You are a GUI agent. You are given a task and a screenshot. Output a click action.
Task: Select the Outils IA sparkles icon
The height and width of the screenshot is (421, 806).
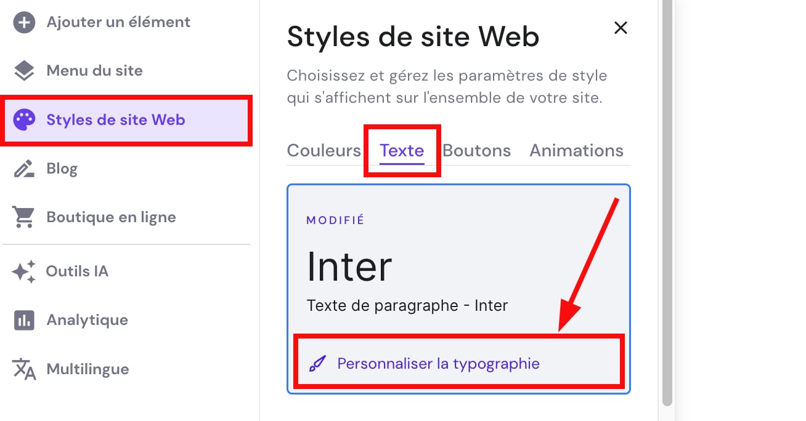[23, 271]
